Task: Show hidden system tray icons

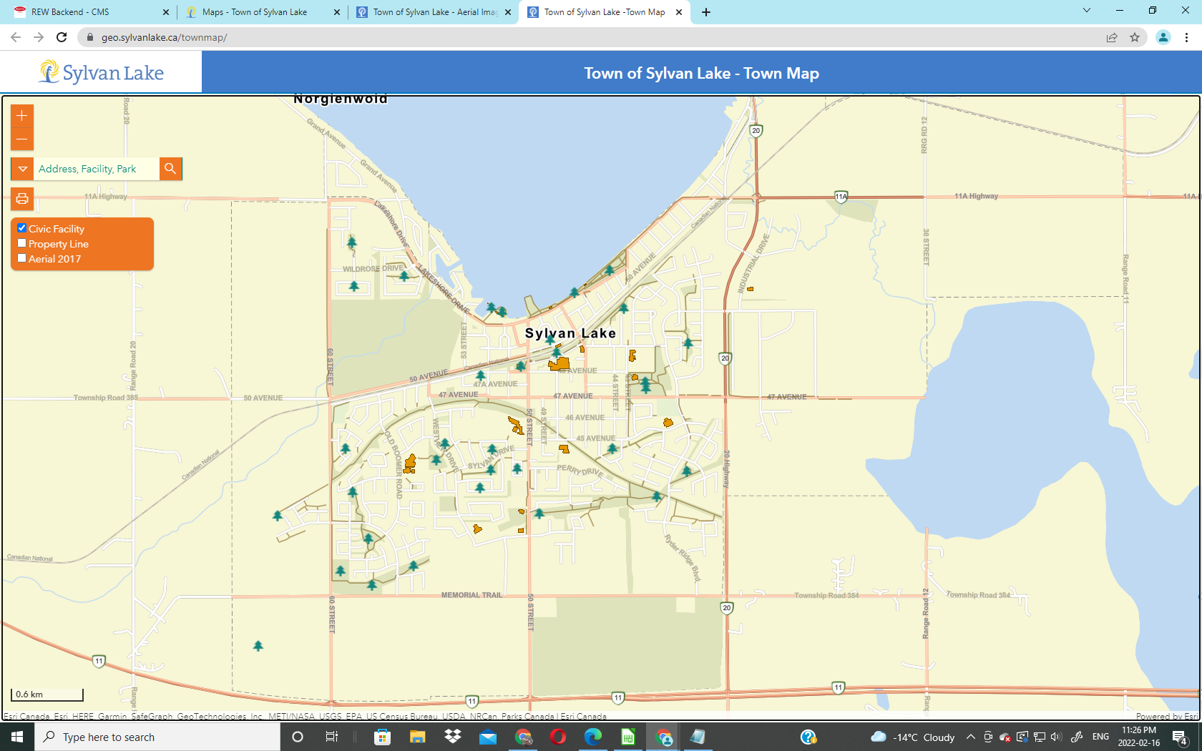Action: [970, 737]
